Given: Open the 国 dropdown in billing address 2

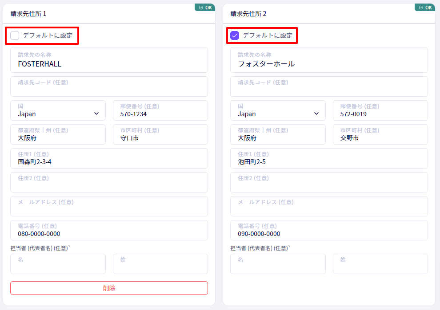Looking at the screenshot, I should (x=278, y=110).
